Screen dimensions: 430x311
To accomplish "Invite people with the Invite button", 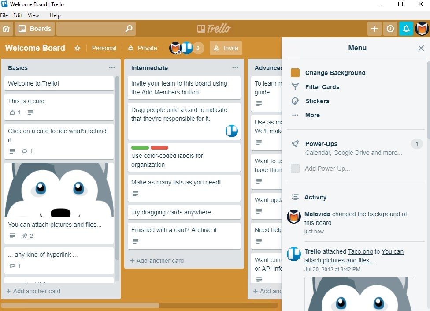I will point(226,48).
